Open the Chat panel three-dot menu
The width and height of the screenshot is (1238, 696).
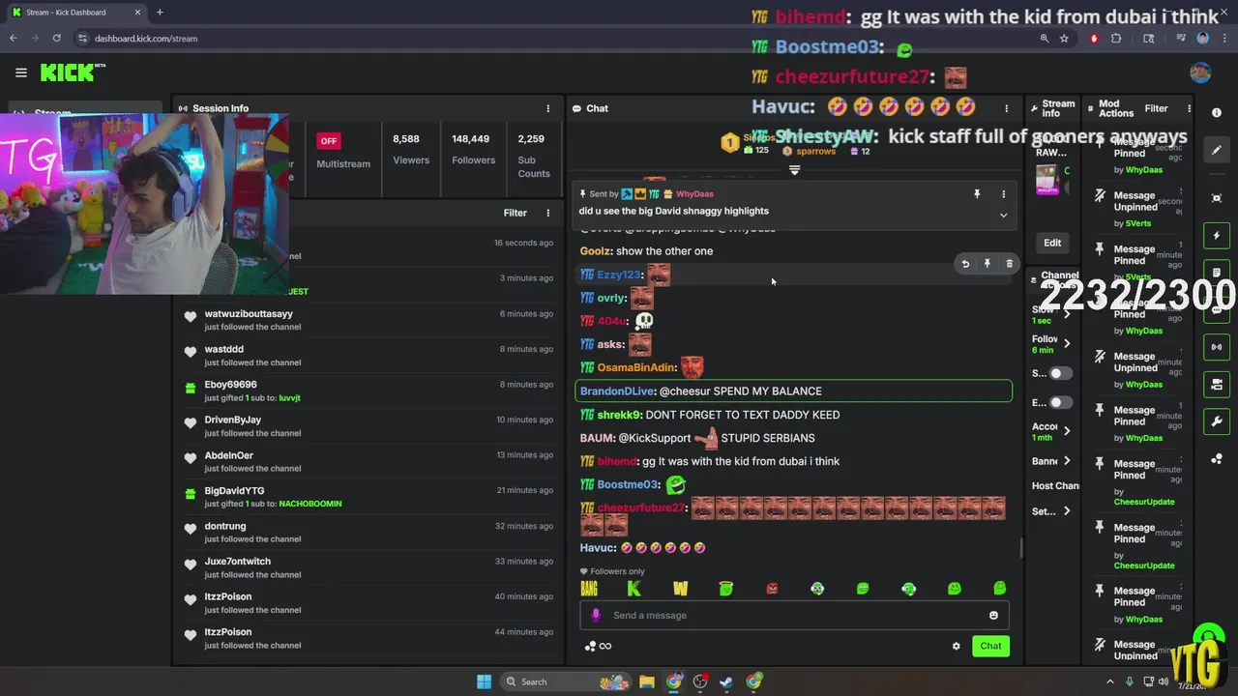[1006, 108]
